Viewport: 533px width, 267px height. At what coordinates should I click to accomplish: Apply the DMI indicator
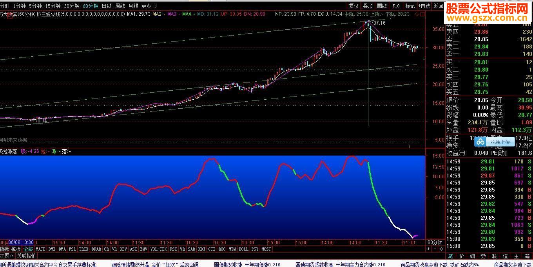coord(52,249)
